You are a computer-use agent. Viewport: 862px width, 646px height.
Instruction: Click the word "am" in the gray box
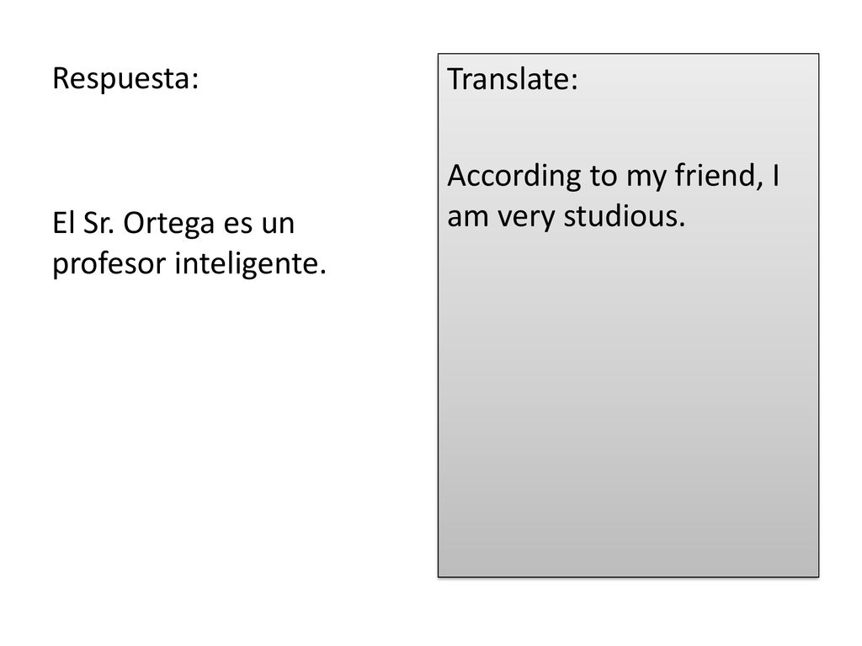coord(468,218)
